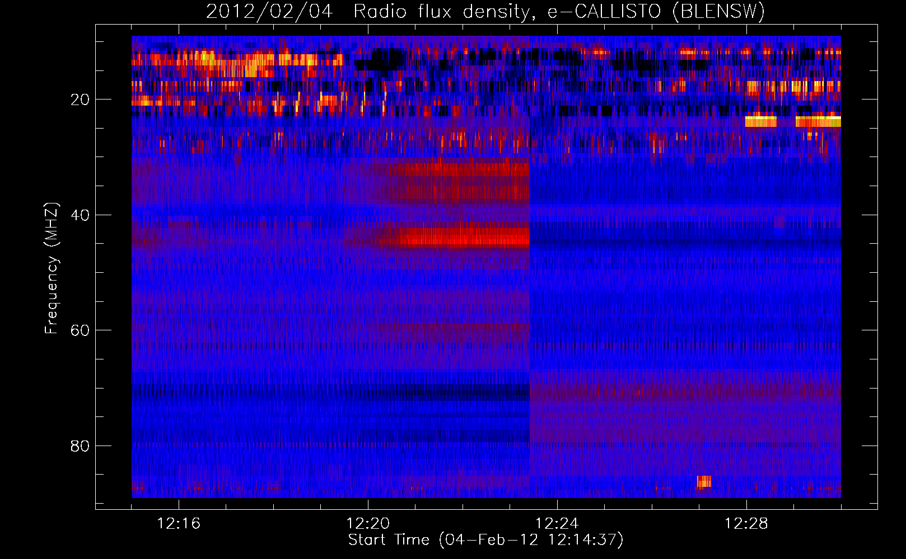This screenshot has width=906, height=559.
Task: Click the plot title '2012/02/04 Radio flux density'
Action: coord(485,11)
